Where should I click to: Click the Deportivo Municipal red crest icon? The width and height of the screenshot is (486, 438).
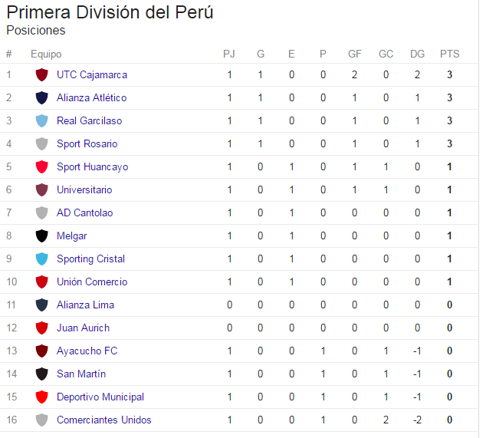[x=42, y=397]
